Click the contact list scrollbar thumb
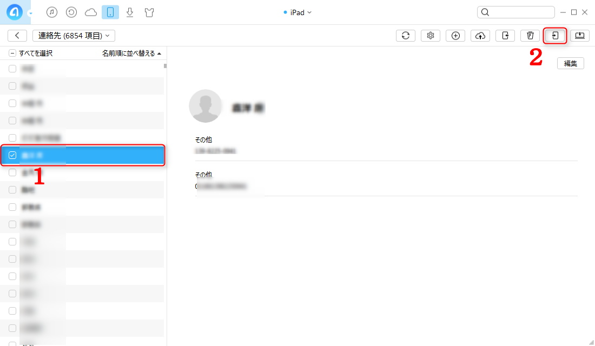 point(165,66)
